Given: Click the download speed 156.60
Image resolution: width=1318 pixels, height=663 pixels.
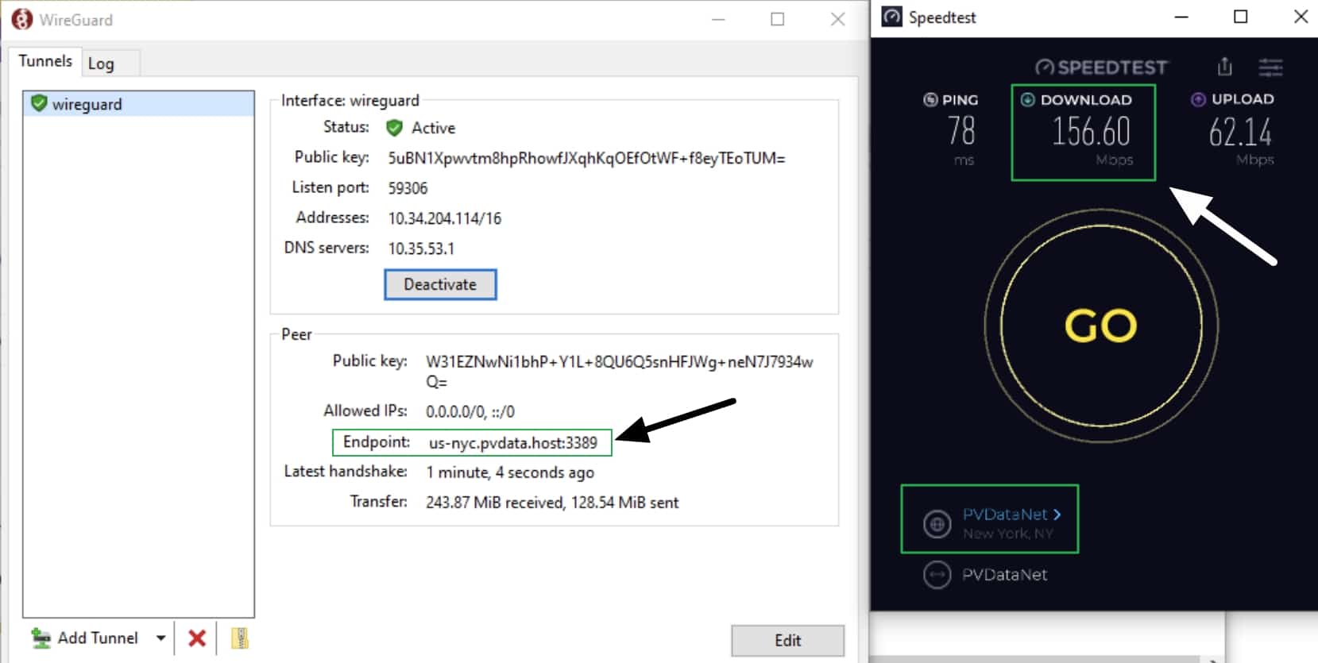Looking at the screenshot, I should coord(1091,132).
